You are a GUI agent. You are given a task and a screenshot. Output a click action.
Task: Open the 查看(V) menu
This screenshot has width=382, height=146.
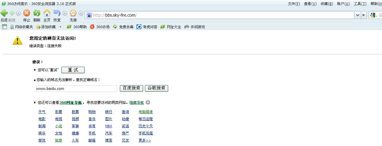pos(310,4)
